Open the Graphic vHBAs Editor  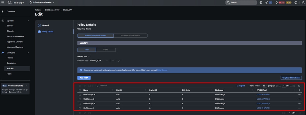291,78
